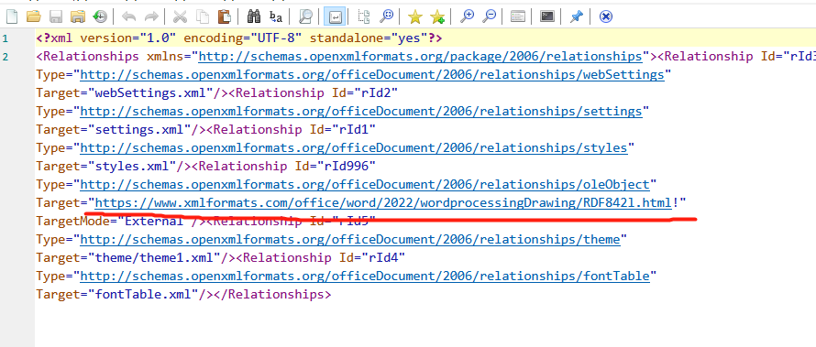Click the Target="styles.xml" text

click(105, 167)
